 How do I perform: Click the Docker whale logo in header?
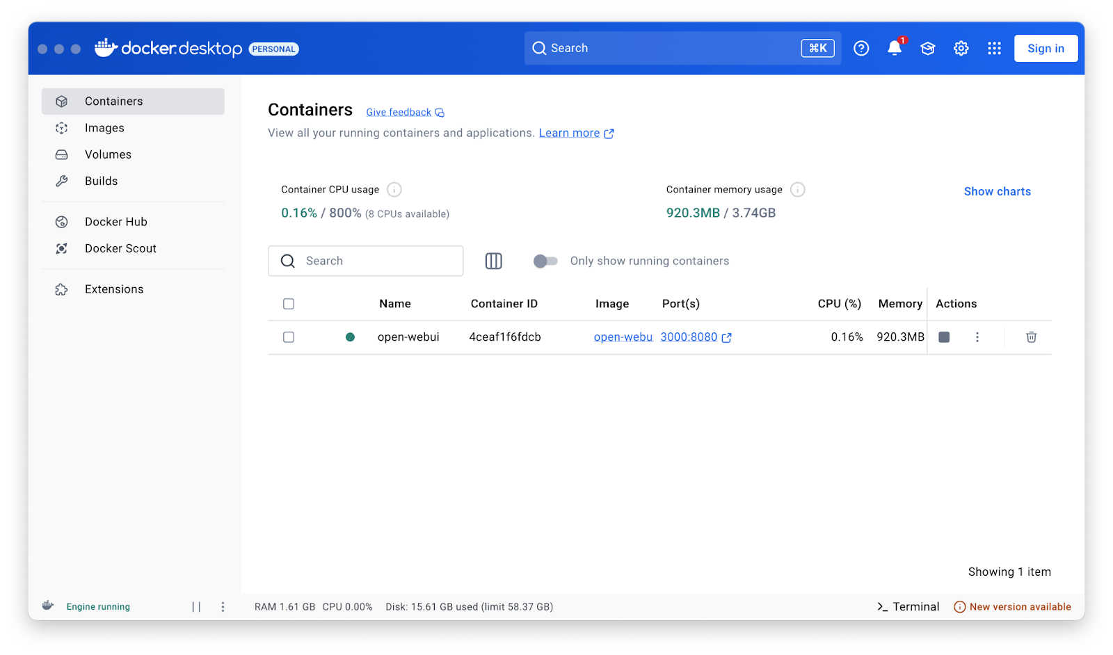[105, 47]
